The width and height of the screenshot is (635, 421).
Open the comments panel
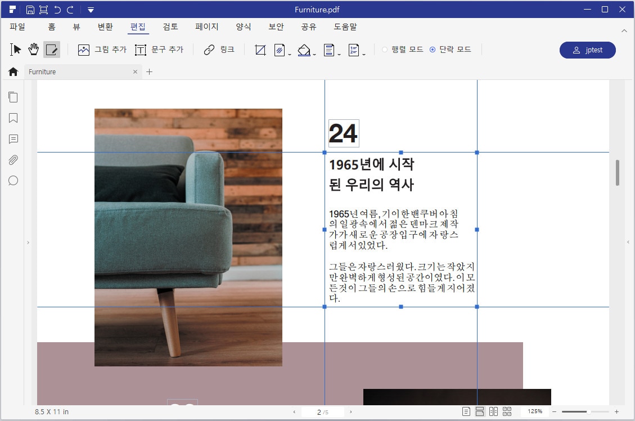[13, 139]
